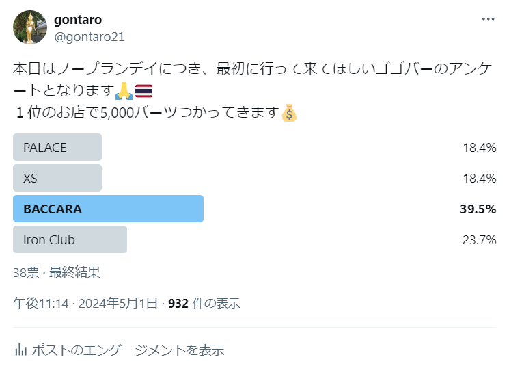The image size is (509, 366).
Task: Open the @gontaro21 handle link
Action: 89,37
